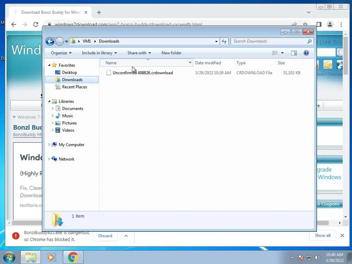Open Desktop under Favorites
The image size is (352, 264).
tap(69, 73)
